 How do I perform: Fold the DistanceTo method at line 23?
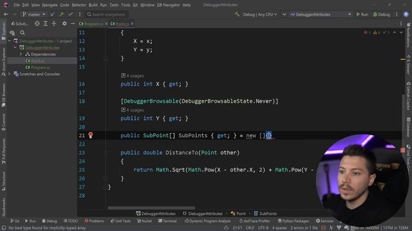[x=106, y=153]
